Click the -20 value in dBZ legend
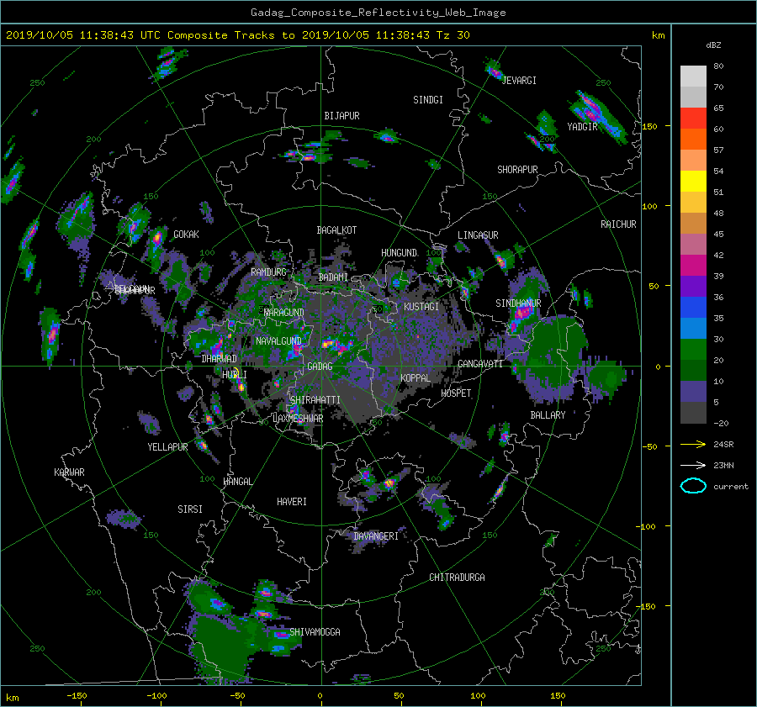The image size is (757, 707). tap(720, 423)
